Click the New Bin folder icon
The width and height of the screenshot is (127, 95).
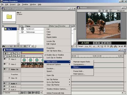[7, 46]
